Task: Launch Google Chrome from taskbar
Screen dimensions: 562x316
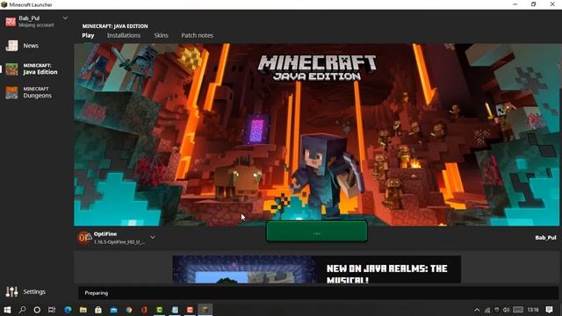Action: click(129, 310)
